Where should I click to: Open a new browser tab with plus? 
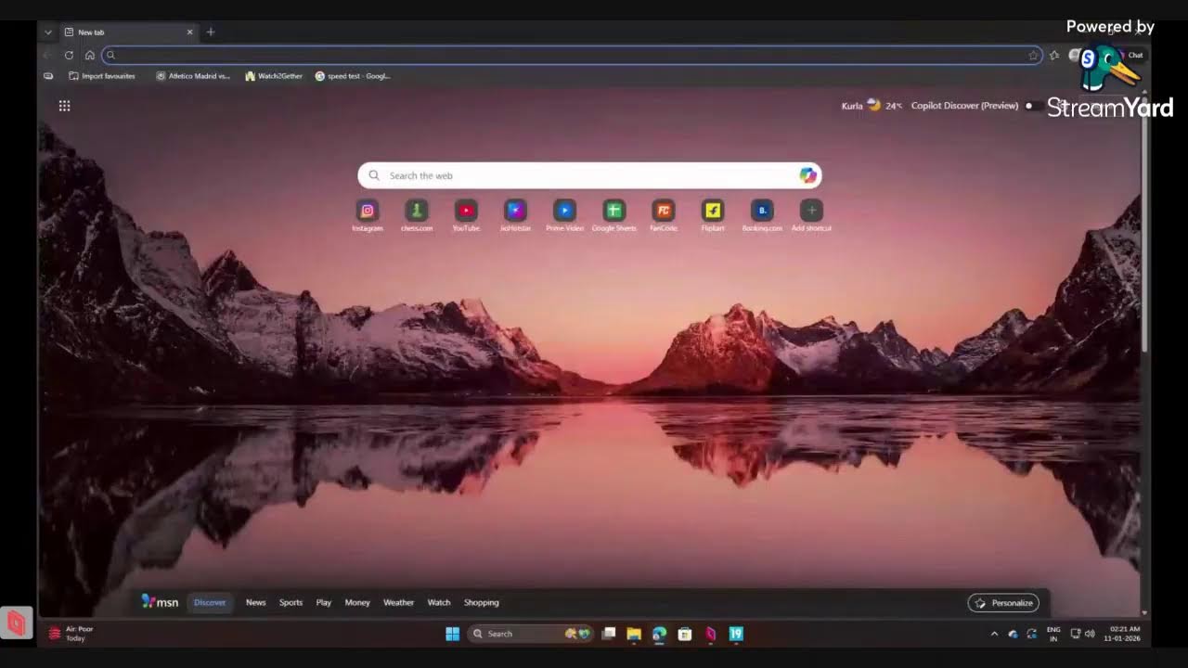pos(211,32)
